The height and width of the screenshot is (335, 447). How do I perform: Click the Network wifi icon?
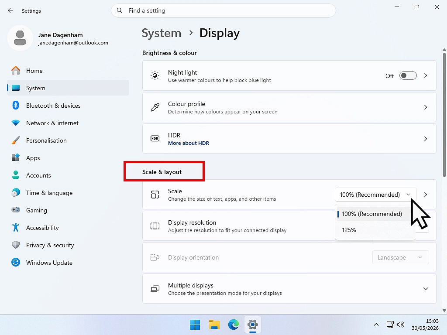tap(16, 123)
